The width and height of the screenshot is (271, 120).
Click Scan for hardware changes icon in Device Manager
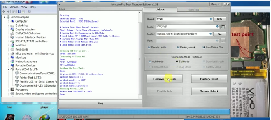[x=29, y=11]
